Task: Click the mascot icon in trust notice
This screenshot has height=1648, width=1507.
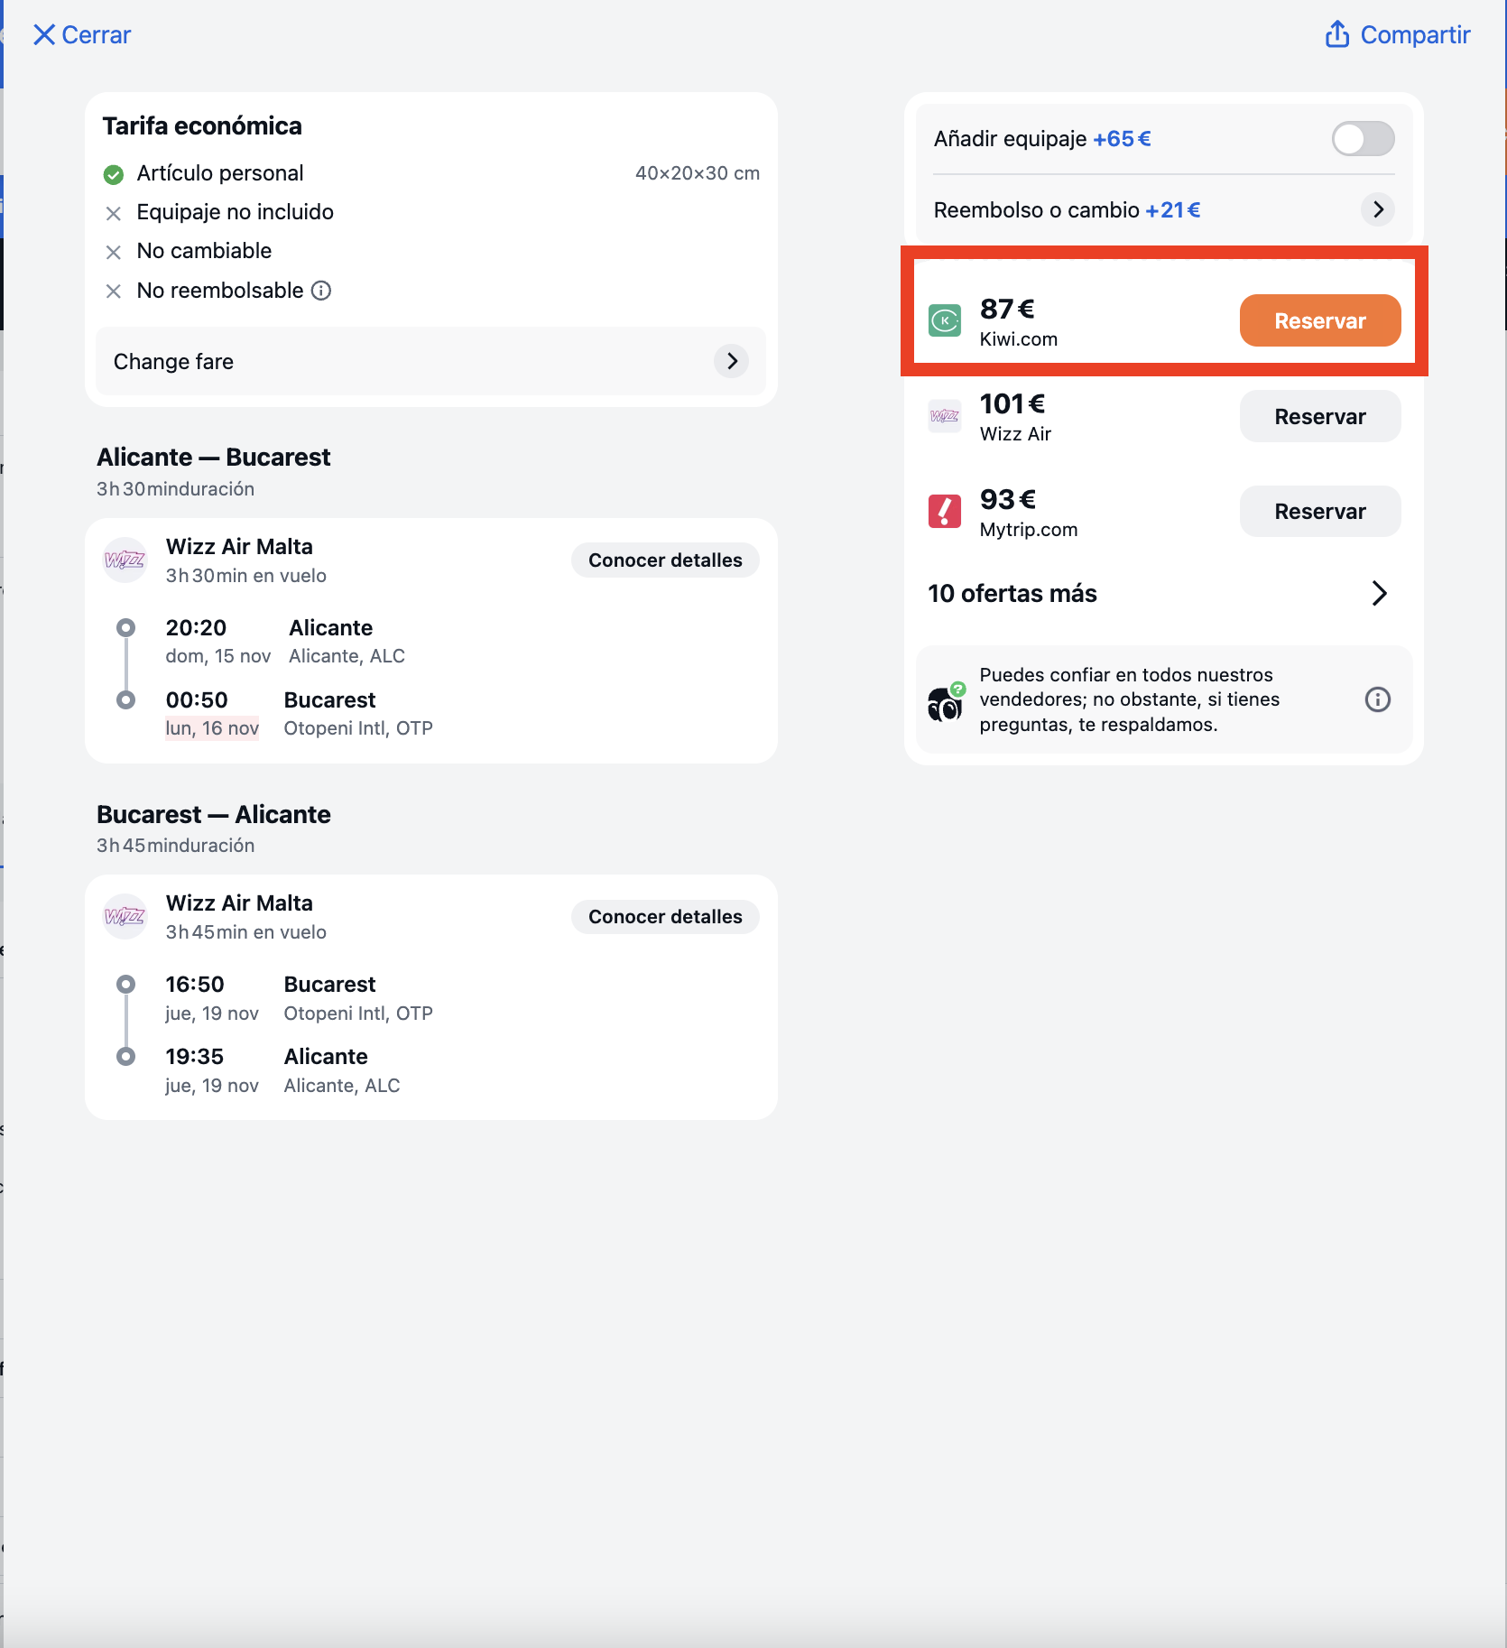Action: [946, 701]
